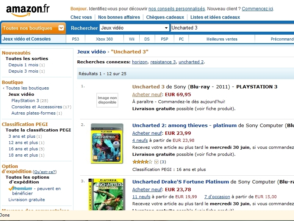Open the Toutes nos boutiques dropdown arrow
This screenshot has height=221, width=294.
pos(61,28)
